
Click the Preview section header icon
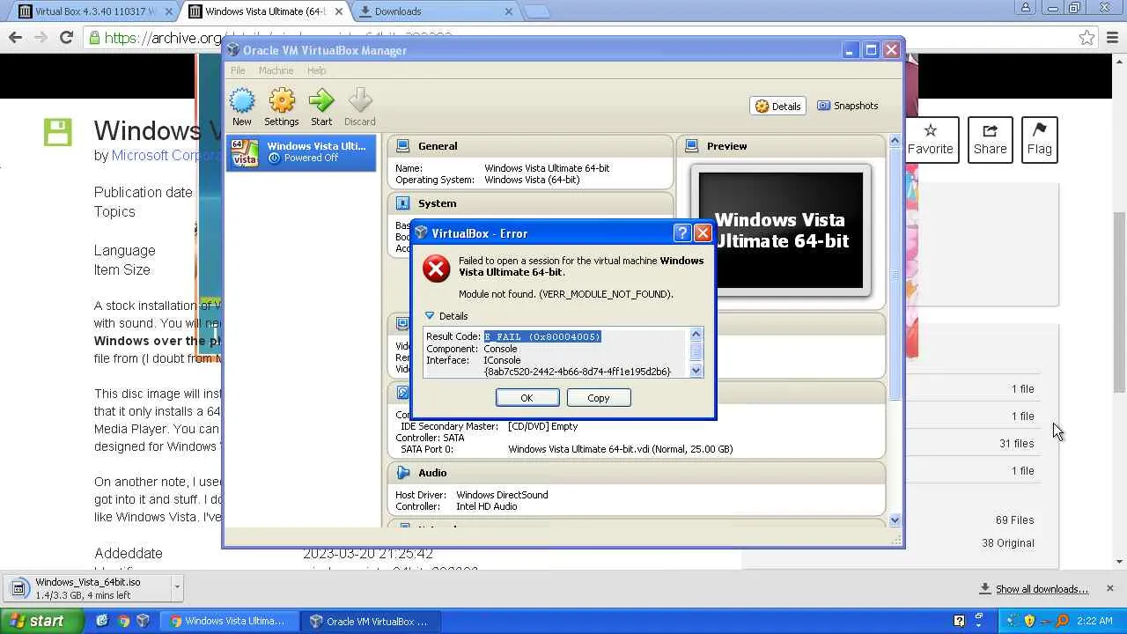point(692,146)
